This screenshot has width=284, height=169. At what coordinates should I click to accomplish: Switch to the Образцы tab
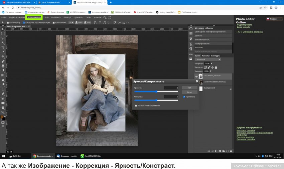tap(209, 28)
